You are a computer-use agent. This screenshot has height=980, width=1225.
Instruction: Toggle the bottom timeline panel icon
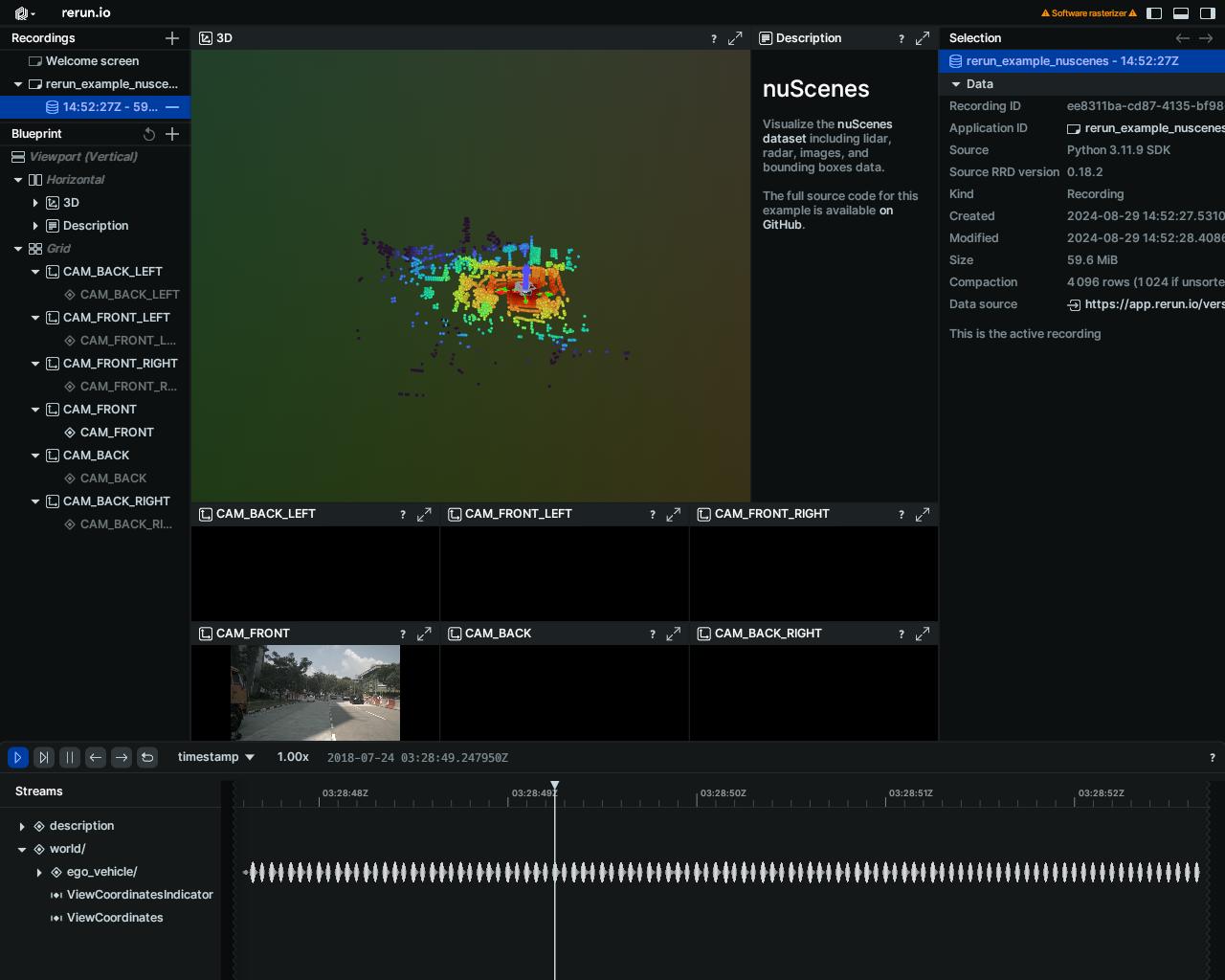coord(1181,13)
